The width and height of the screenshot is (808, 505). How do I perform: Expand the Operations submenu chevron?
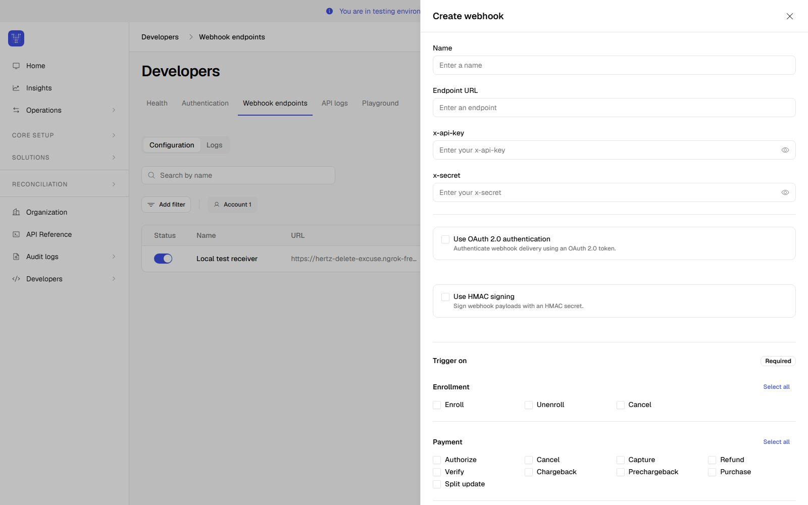(114, 110)
